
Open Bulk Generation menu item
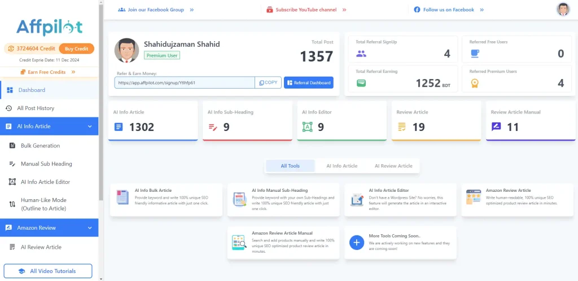[x=50, y=146]
